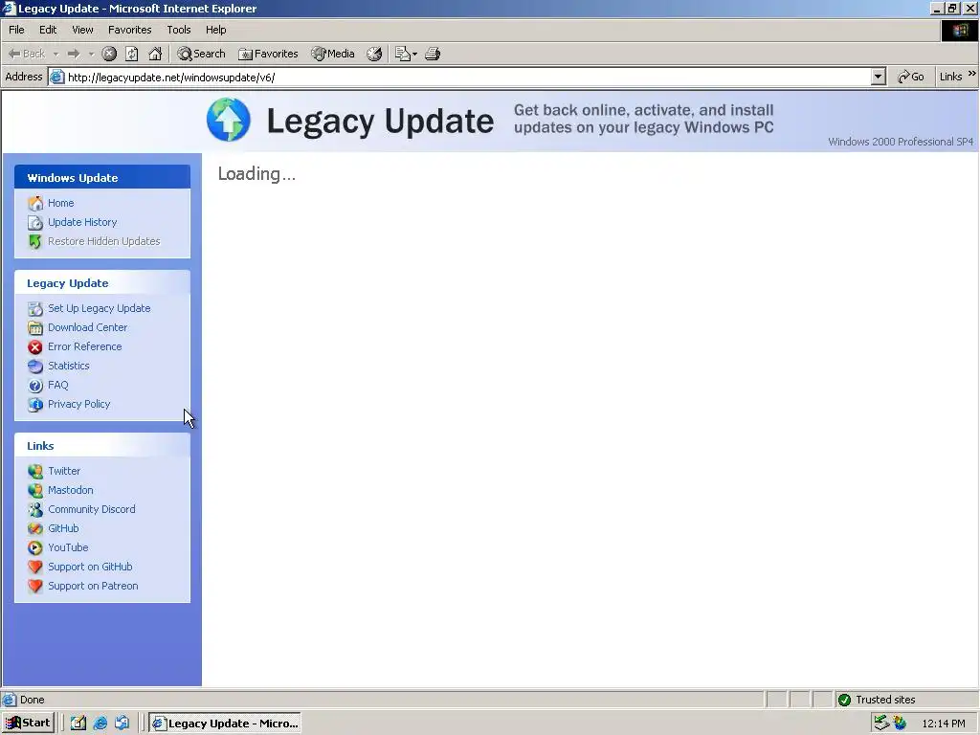
Task: Click the address bar URL field
Action: coord(467,77)
